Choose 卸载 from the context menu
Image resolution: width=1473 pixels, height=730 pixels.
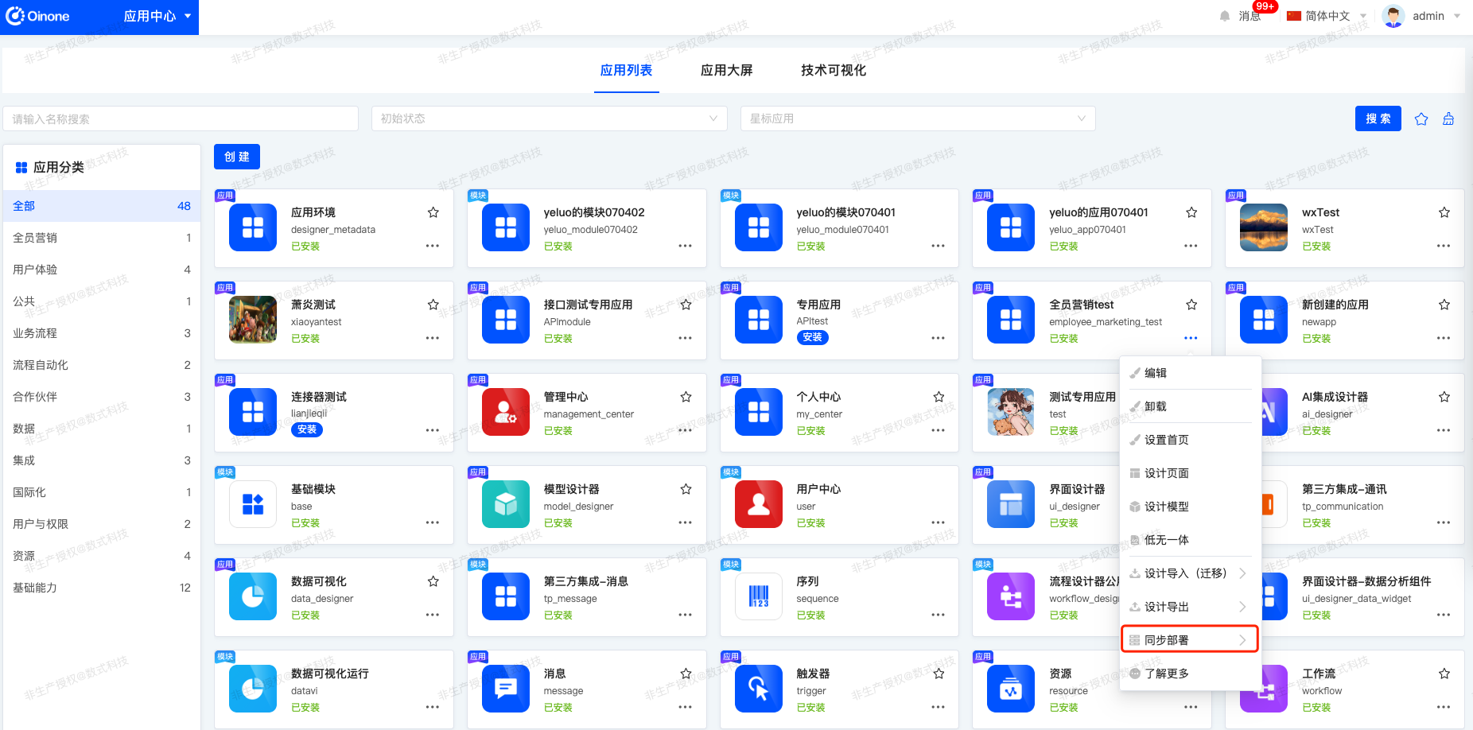click(x=1191, y=406)
